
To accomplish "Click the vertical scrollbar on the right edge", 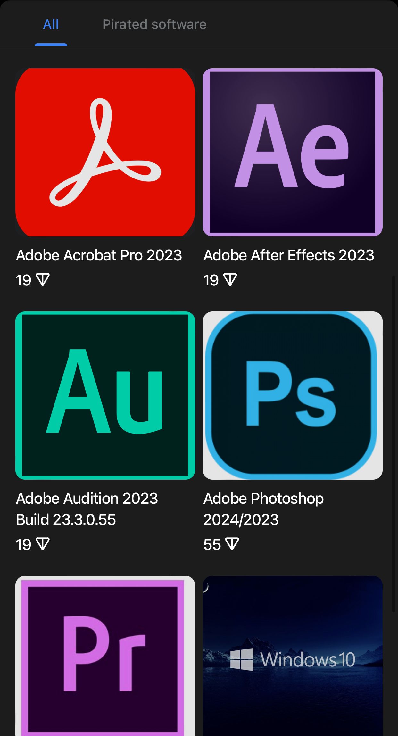I will [x=394, y=443].
